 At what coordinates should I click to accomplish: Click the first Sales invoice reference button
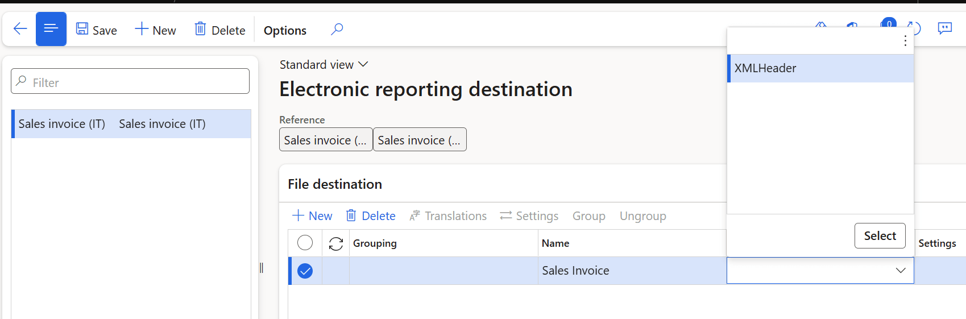[326, 140]
